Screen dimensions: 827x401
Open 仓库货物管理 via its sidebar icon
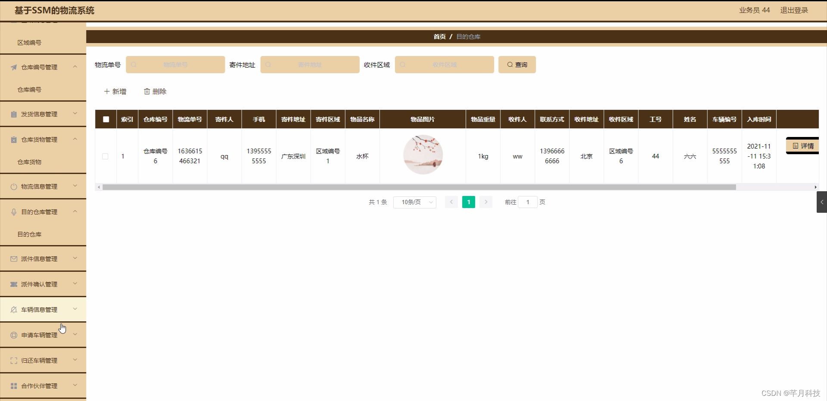(13, 139)
